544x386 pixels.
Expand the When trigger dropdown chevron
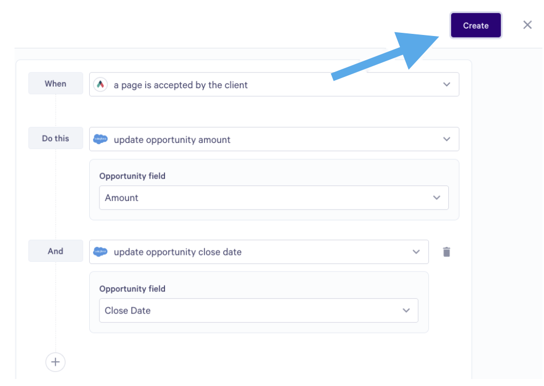point(447,84)
